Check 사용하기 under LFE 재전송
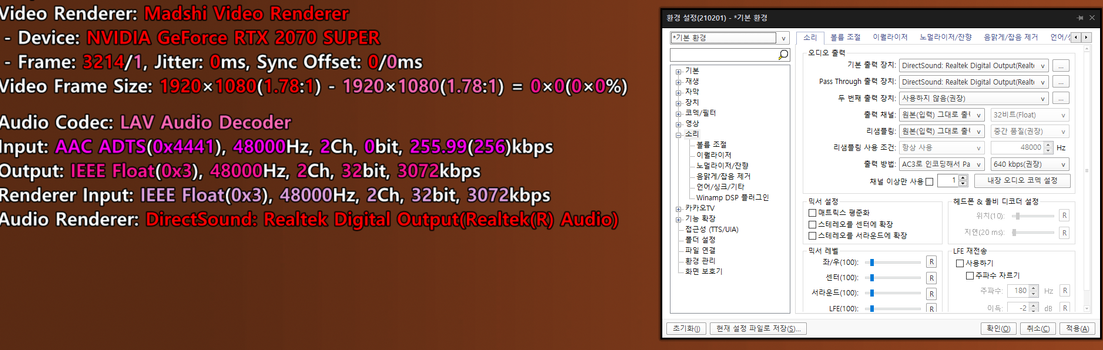1103x350 pixels. click(x=960, y=263)
